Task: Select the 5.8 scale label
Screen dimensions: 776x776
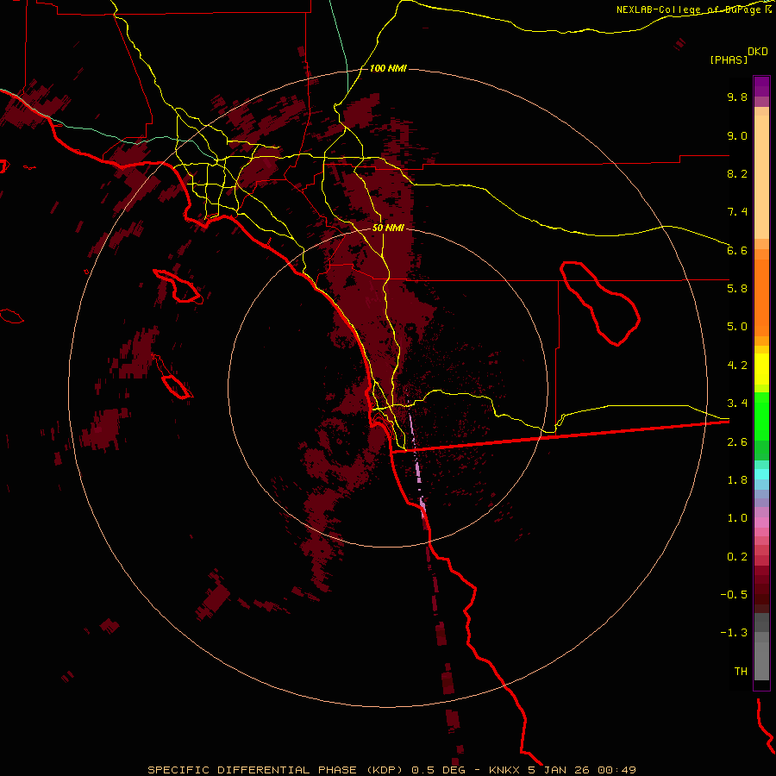Action: [x=737, y=289]
